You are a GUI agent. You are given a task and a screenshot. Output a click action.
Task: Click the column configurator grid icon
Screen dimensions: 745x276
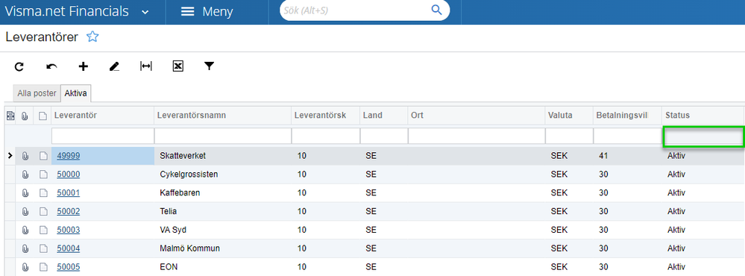click(x=10, y=115)
